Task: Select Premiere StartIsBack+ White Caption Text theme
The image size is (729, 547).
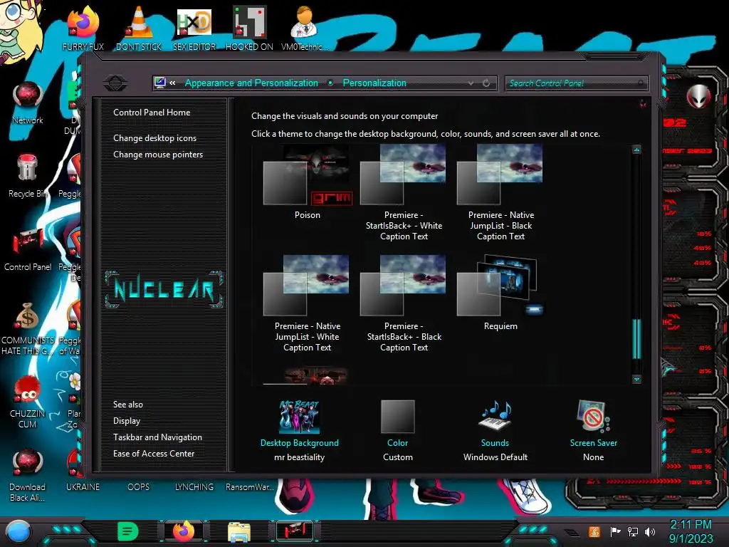Action: click(404, 192)
